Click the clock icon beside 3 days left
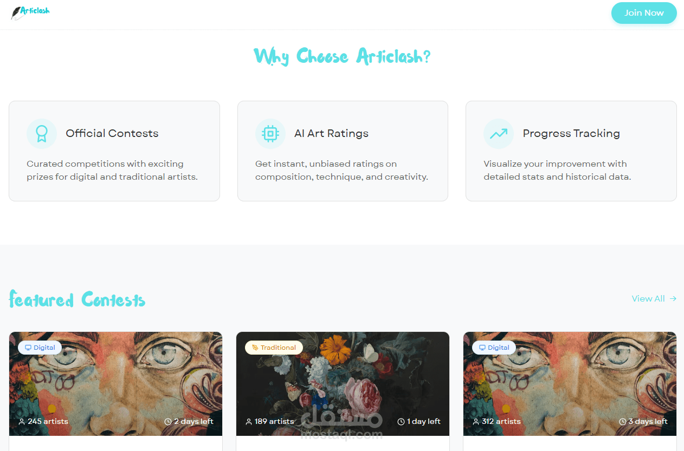The width and height of the screenshot is (684, 451). (x=623, y=422)
